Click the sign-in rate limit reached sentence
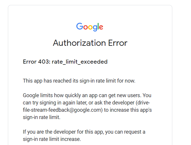191x145 pixels. click(79, 81)
